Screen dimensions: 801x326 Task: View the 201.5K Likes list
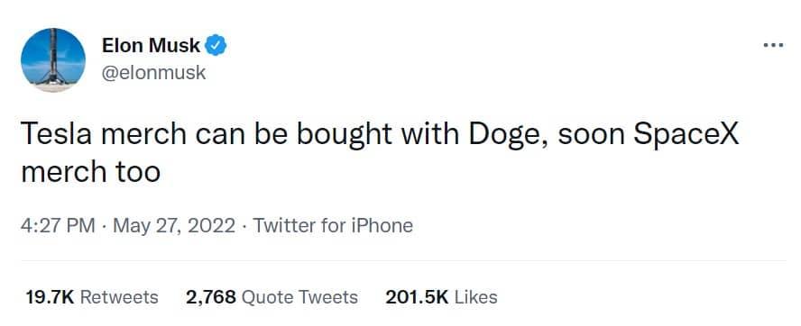[x=441, y=297]
